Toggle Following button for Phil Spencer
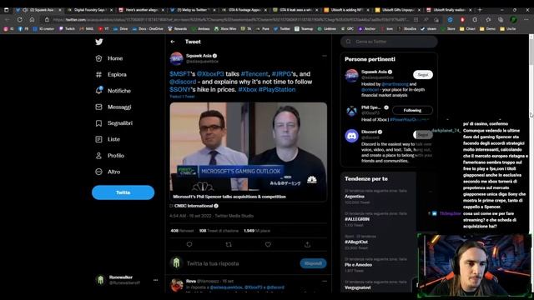534x300 pixels. click(412, 110)
